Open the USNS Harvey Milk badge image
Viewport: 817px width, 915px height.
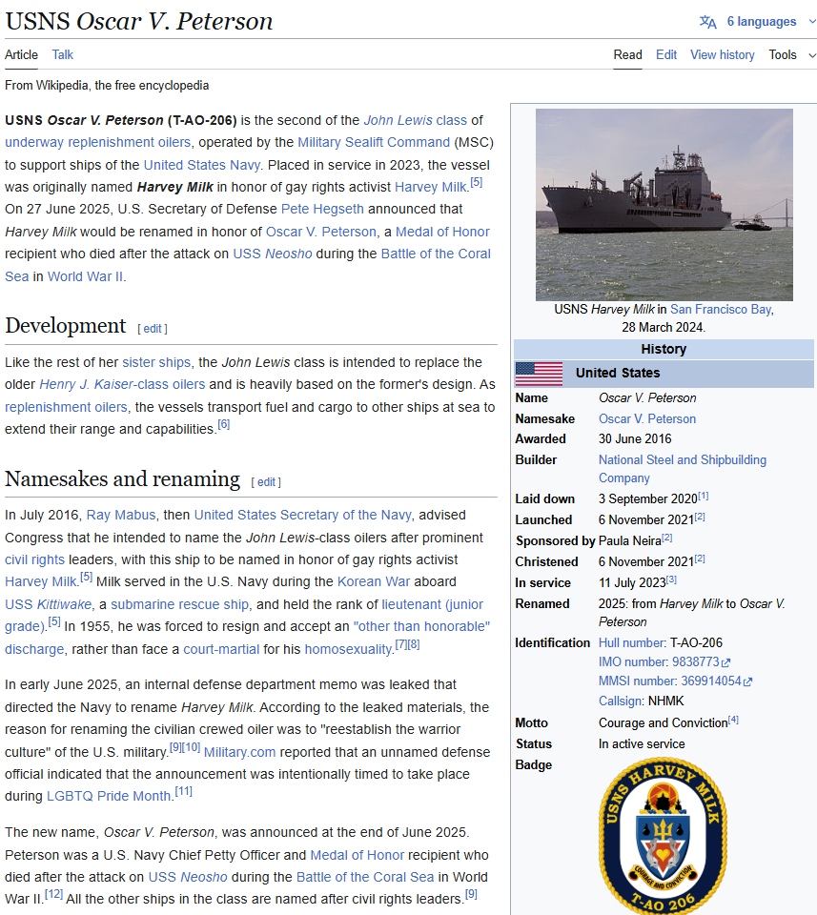click(663, 836)
